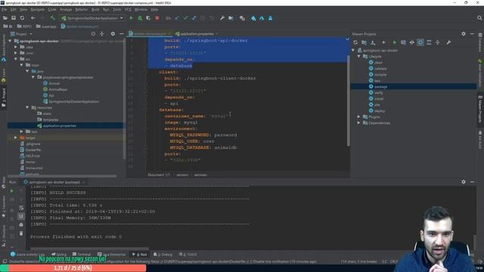Expand the Dependencies node in Maven
484x272 pixels.
359,123
